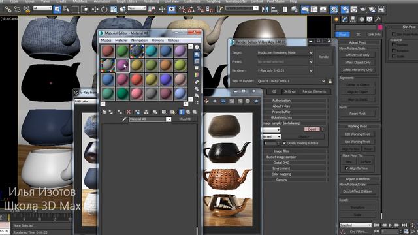Image resolution: width=418 pixels, height=235 pixels.
Task: Open Navigation menu in Material Editor
Action: [139, 40]
